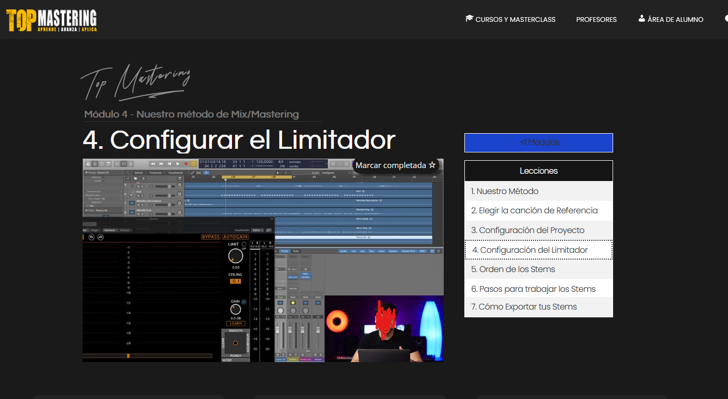Go to the Profesores page
This screenshot has height=399, width=728.
[596, 19]
